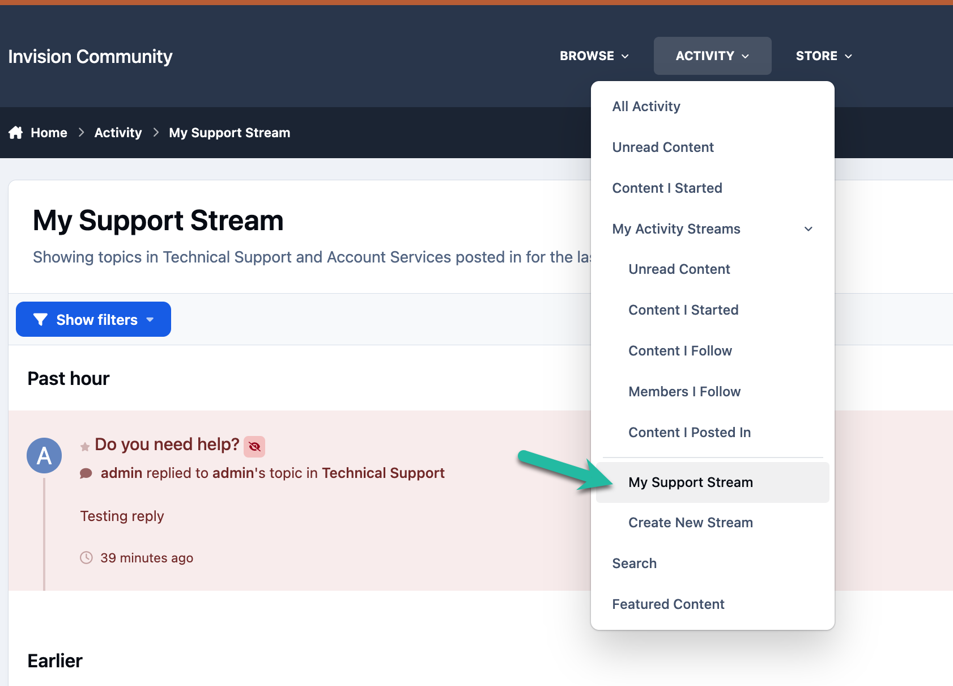Open the Activity dropdown menu
This screenshot has width=953, height=686.
pyautogui.click(x=712, y=56)
